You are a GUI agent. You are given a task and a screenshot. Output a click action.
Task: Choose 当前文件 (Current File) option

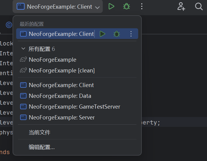(39, 132)
